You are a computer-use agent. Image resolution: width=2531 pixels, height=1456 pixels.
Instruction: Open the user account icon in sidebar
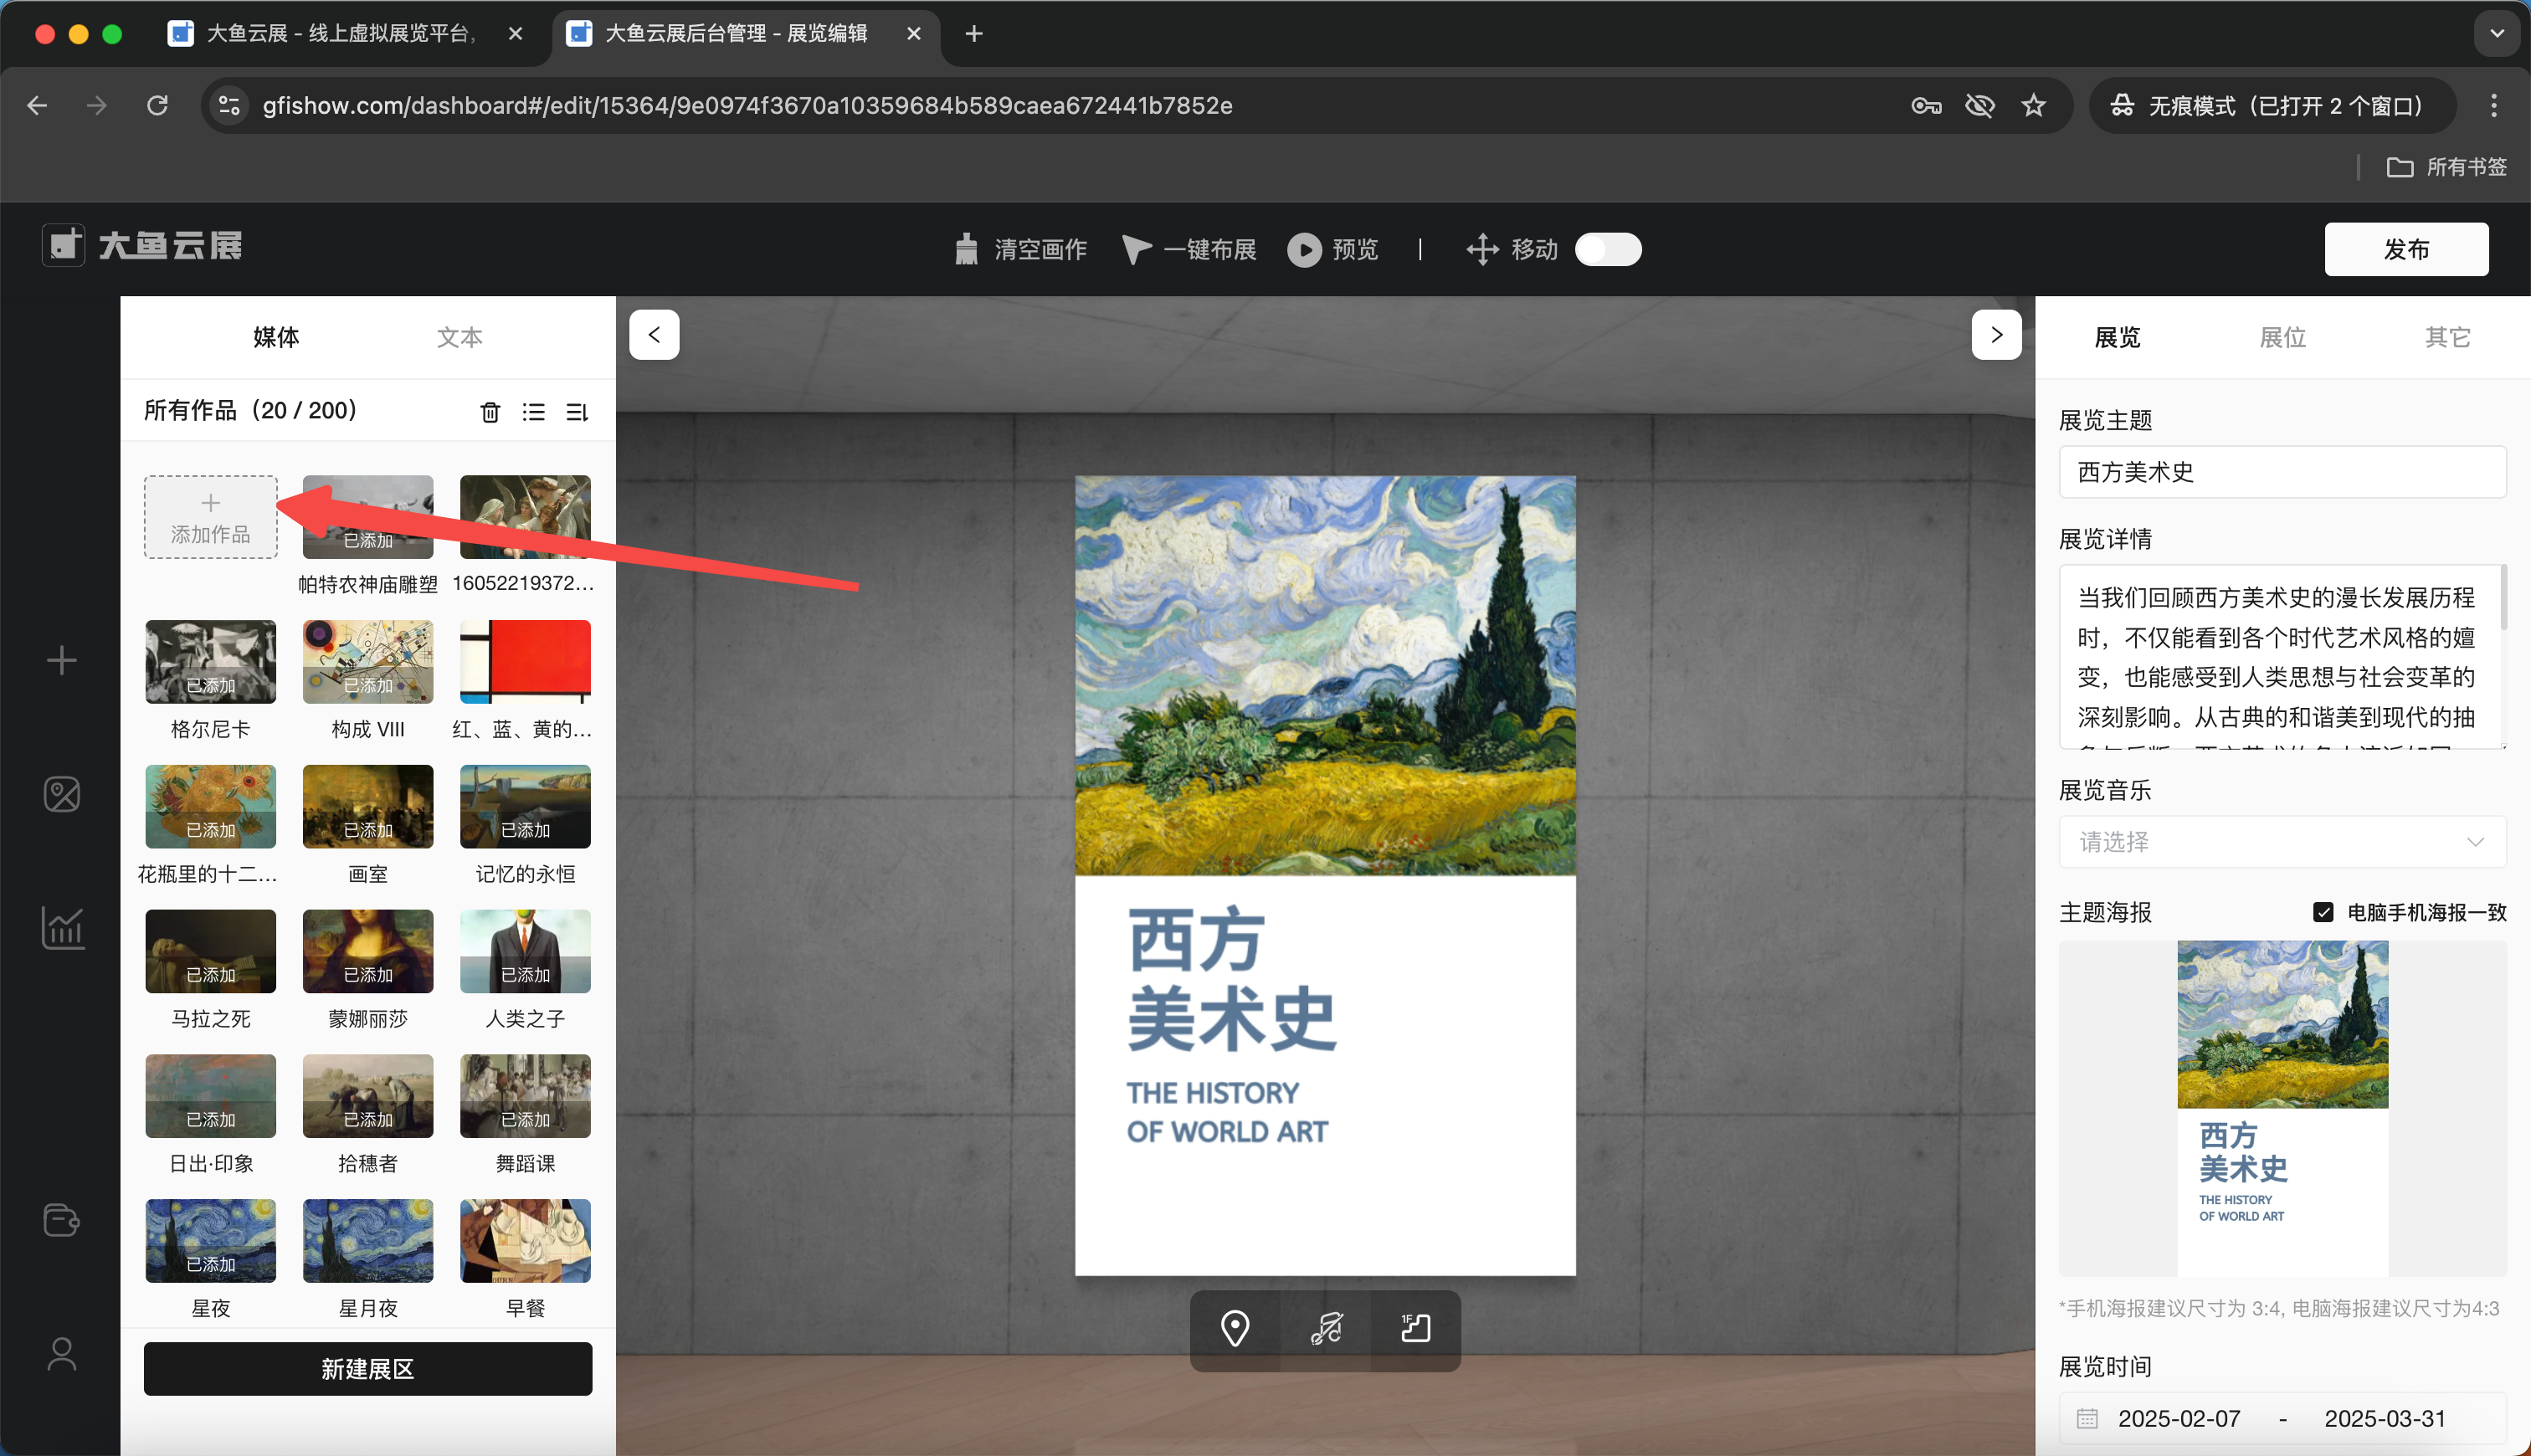(62, 1354)
